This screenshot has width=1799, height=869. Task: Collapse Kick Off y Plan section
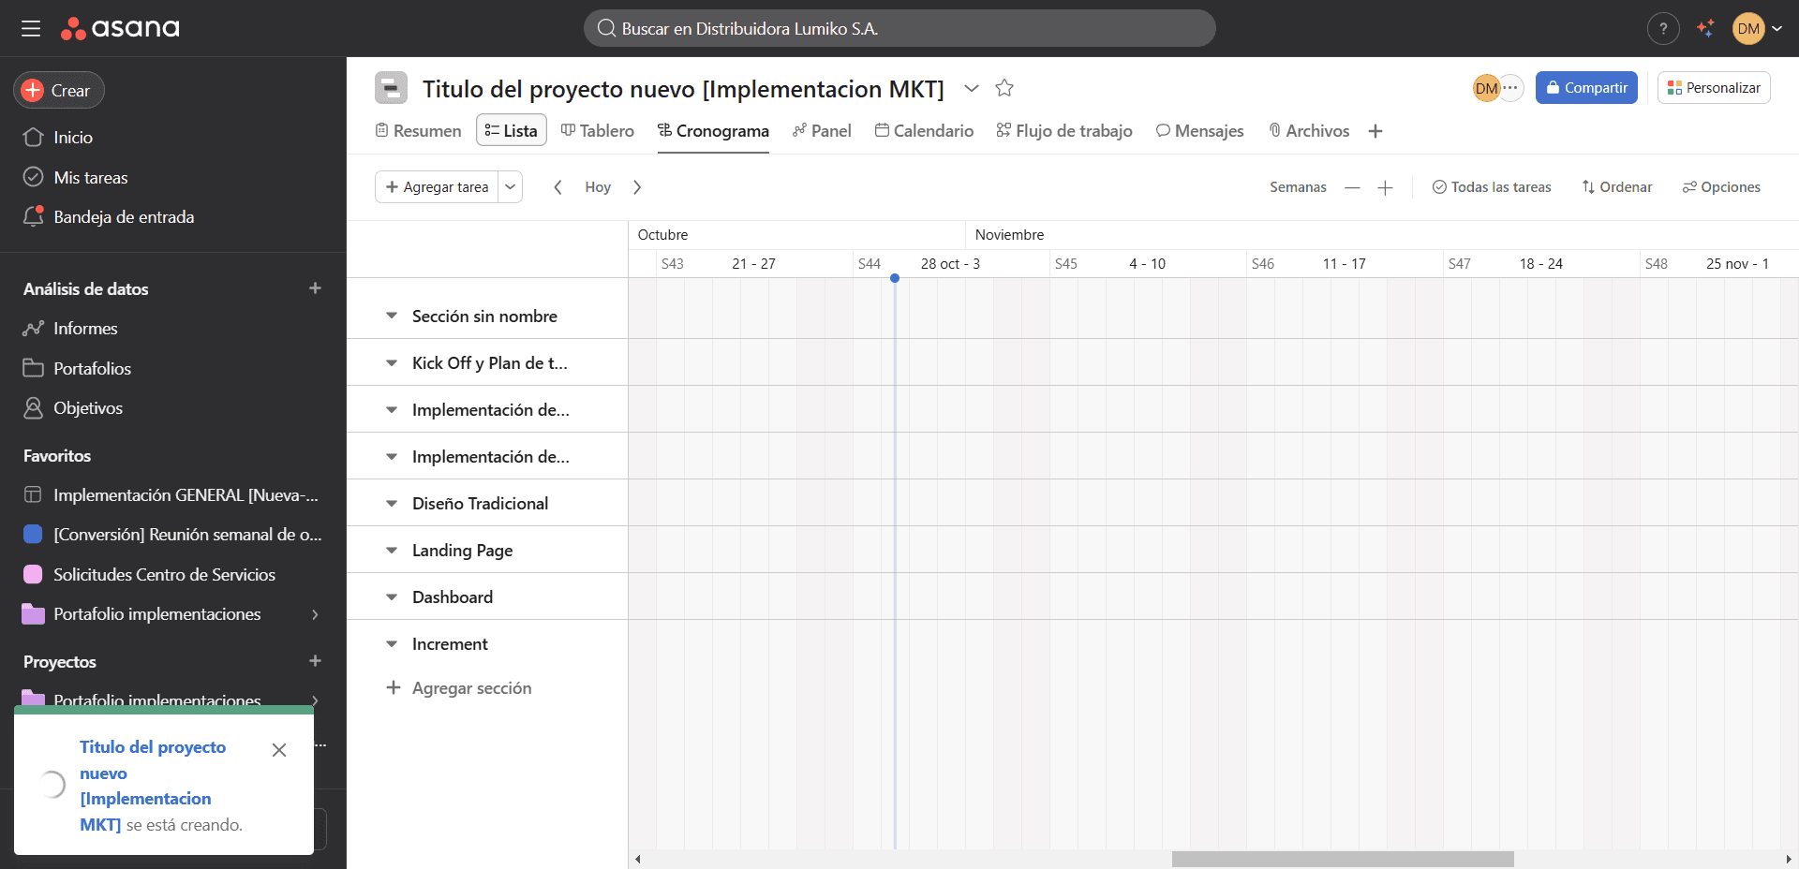(x=392, y=363)
